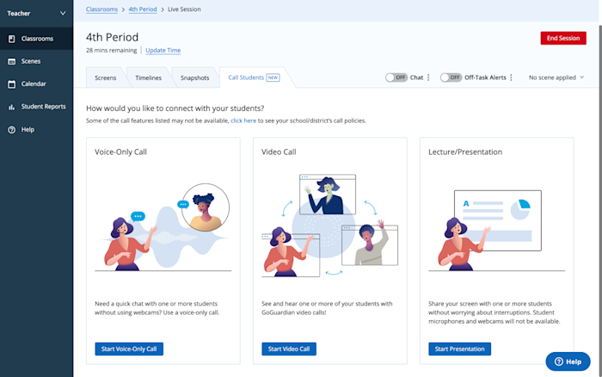
Task: Enable the Off-Task Alerts switch
Action: tap(451, 77)
